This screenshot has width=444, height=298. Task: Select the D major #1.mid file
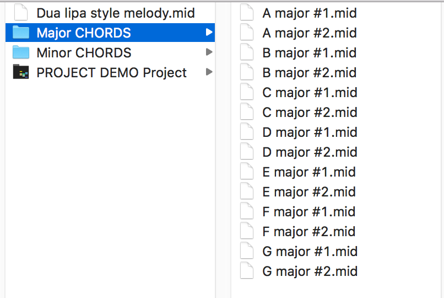tap(310, 132)
